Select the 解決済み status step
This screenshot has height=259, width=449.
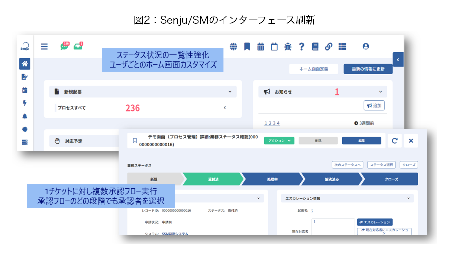pyautogui.click(x=332, y=179)
